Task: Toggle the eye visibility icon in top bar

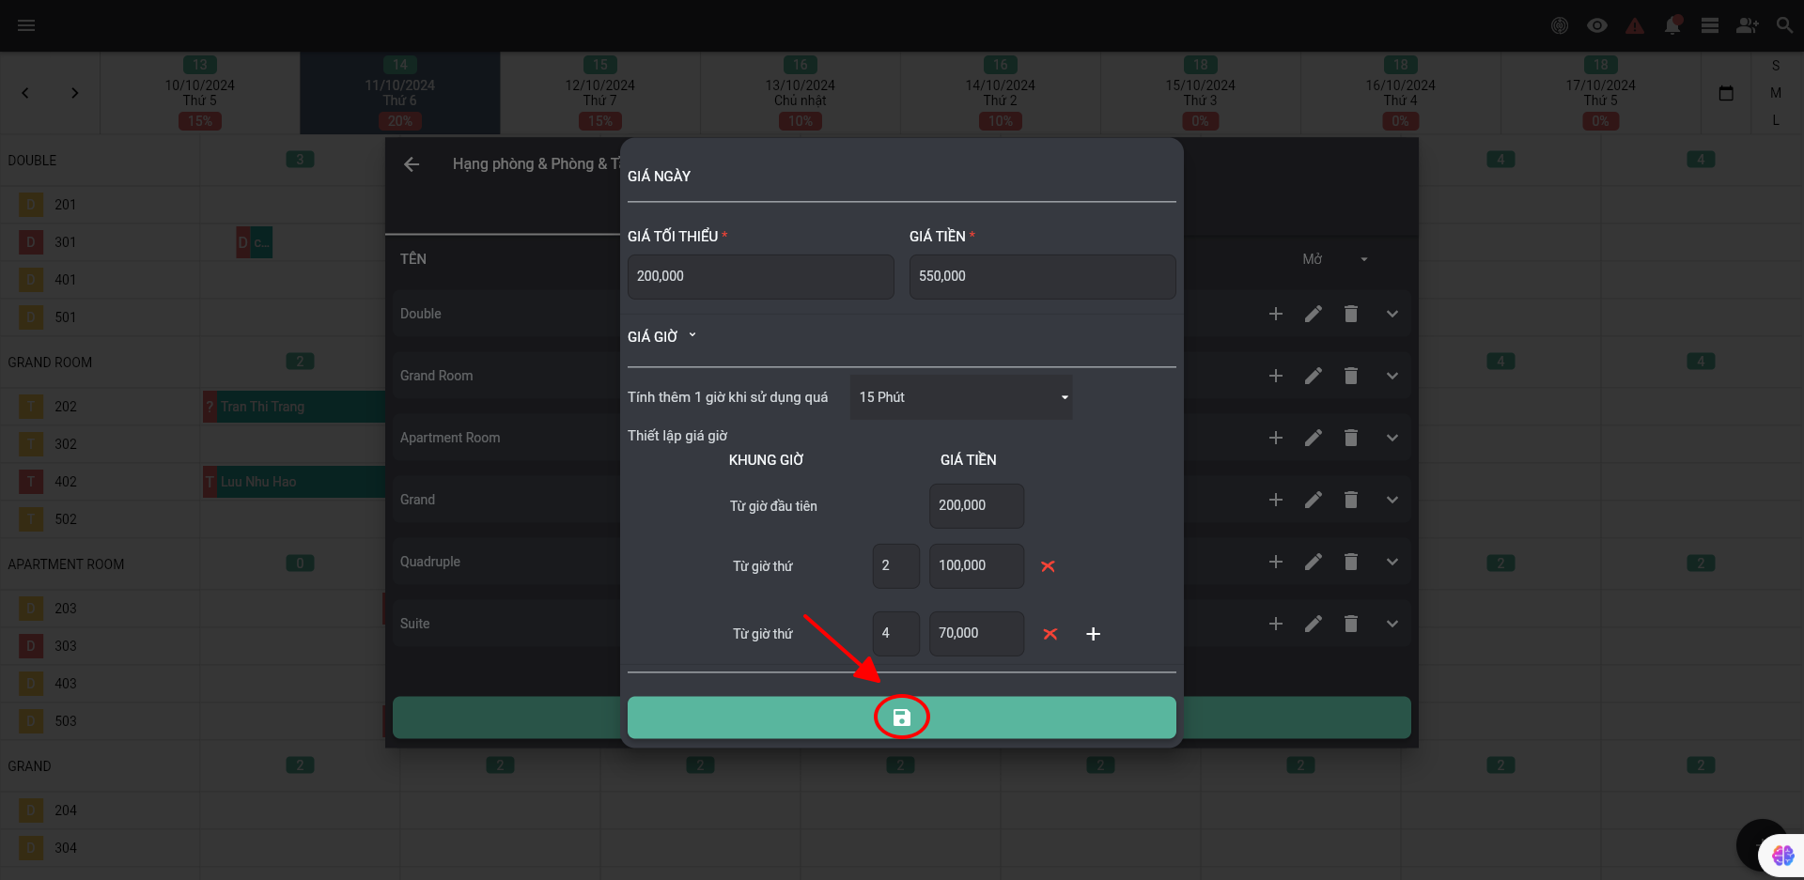Action: tap(1597, 25)
